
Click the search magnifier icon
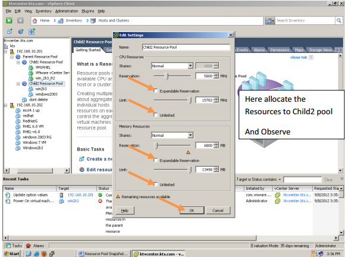(x=339, y=21)
